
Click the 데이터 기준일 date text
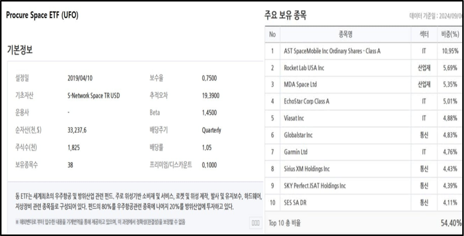coord(436,16)
